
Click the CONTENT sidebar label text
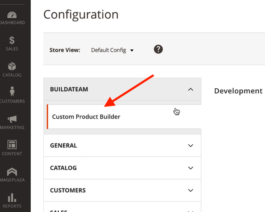pos(12,154)
